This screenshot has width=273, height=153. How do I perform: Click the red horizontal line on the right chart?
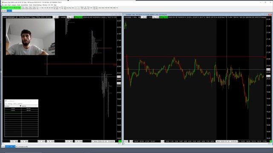click(195, 57)
